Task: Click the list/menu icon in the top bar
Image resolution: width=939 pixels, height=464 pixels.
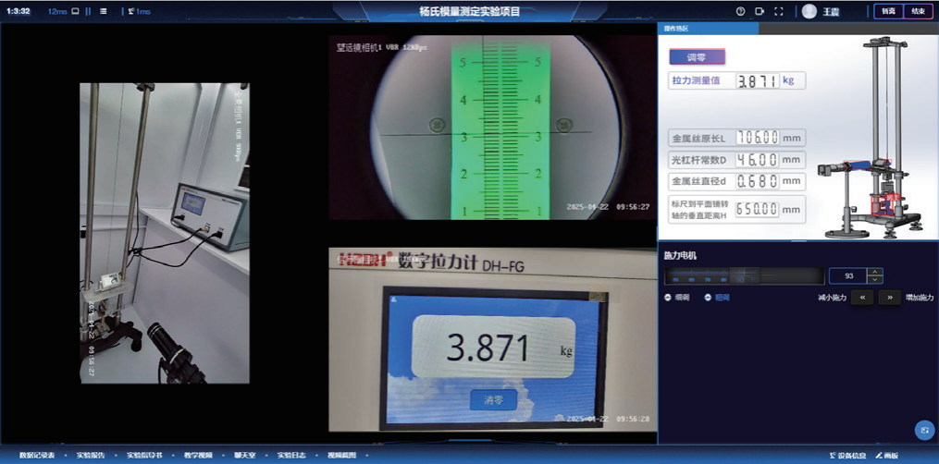Action: click(104, 11)
